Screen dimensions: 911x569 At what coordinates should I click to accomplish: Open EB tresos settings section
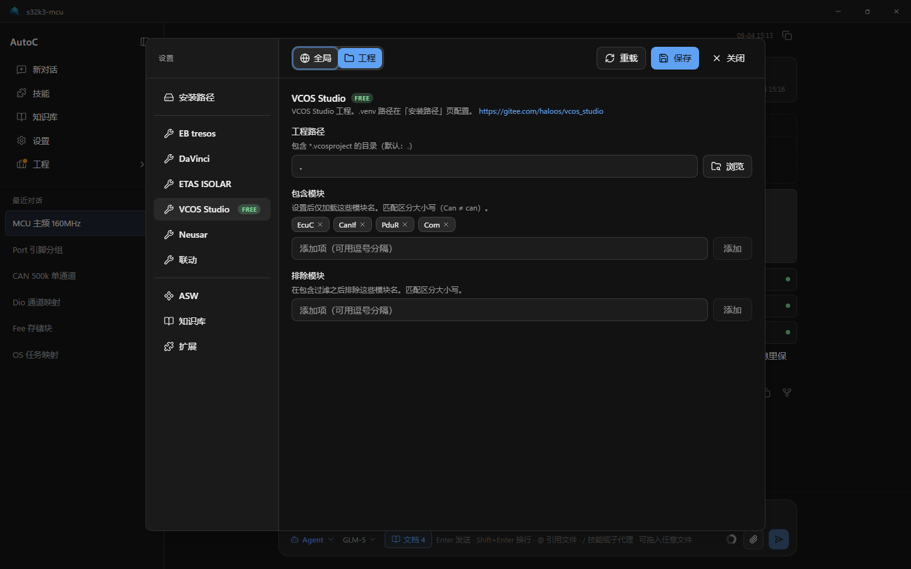coord(212,133)
